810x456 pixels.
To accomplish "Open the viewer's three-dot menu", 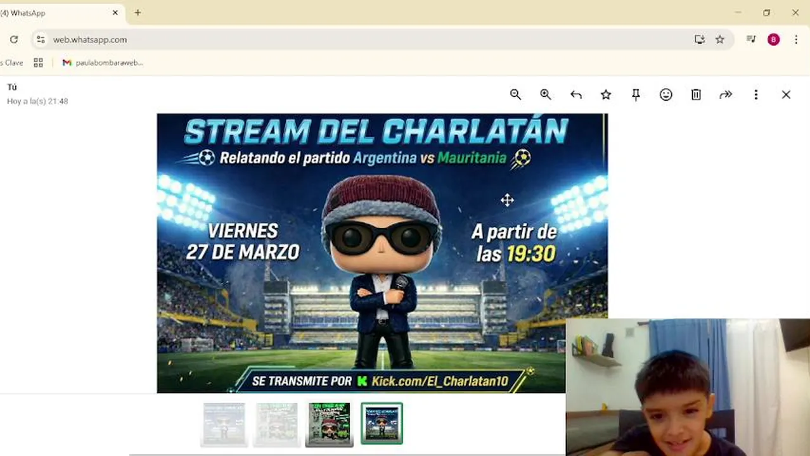I will [755, 94].
